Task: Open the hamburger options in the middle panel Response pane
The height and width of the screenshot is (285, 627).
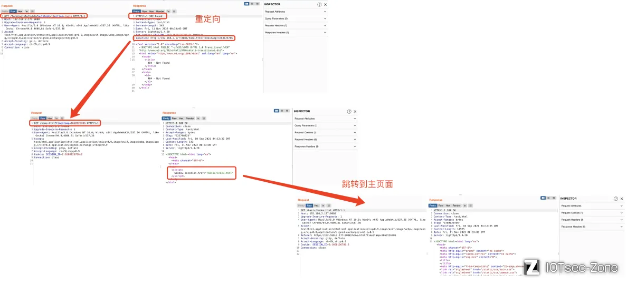Action: pos(204,118)
